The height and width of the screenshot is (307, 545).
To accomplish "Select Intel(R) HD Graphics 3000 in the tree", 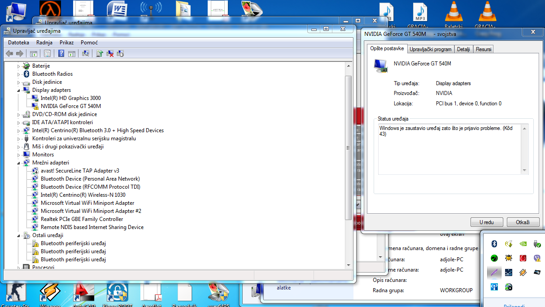I will (x=70, y=98).
